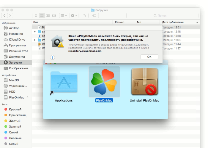Select the Лиловый tag
Viewport: 208px width, 148px height.
pyautogui.click(x=16, y=138)
